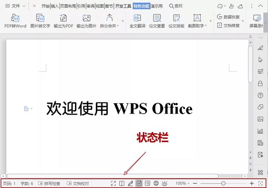
Task: Open the 引用 tab
Action: [x=81, y=6]
